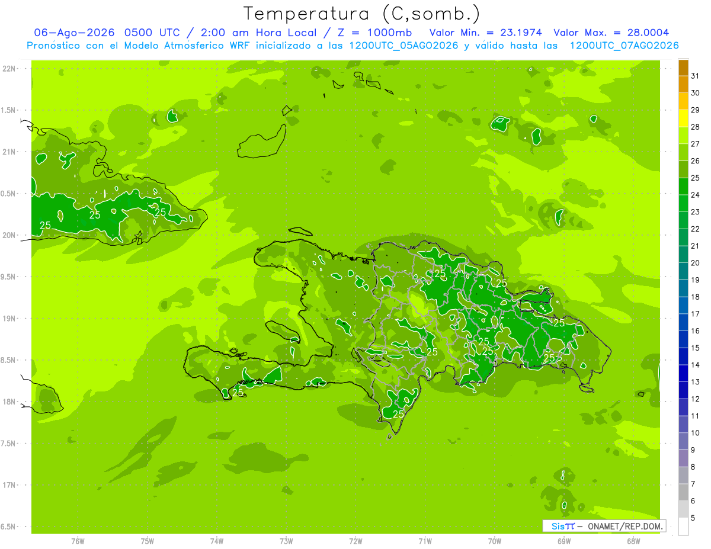Click the "22N" latitude axis label
711x549 pixels.
(9, 69)
